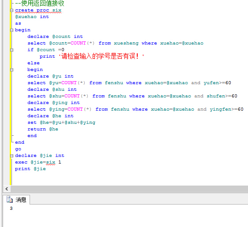248x227 pixels.
Task: Click the 消息 tab document icon
Action: click(10, 199)
